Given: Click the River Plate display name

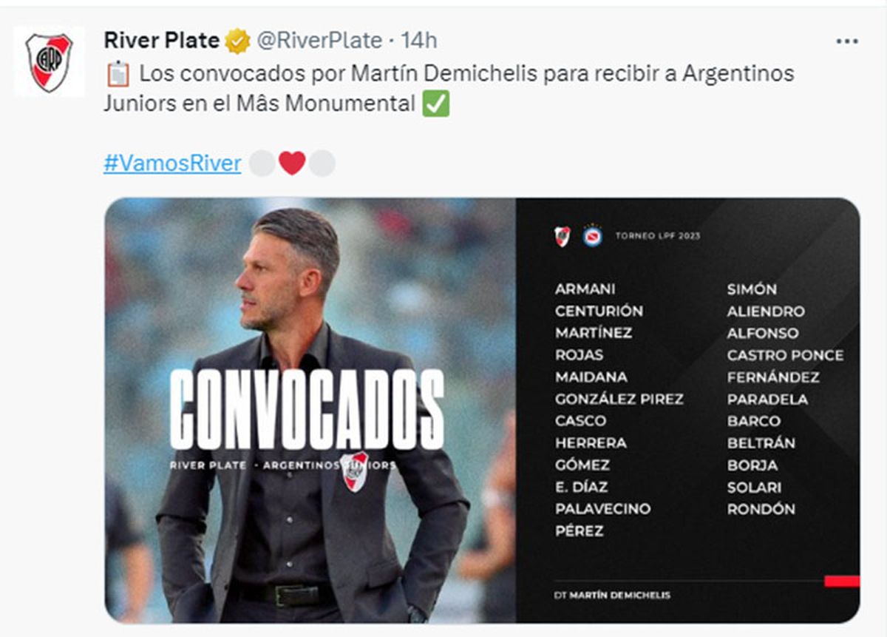Looking at the screenshot, I should coord(161,41).
